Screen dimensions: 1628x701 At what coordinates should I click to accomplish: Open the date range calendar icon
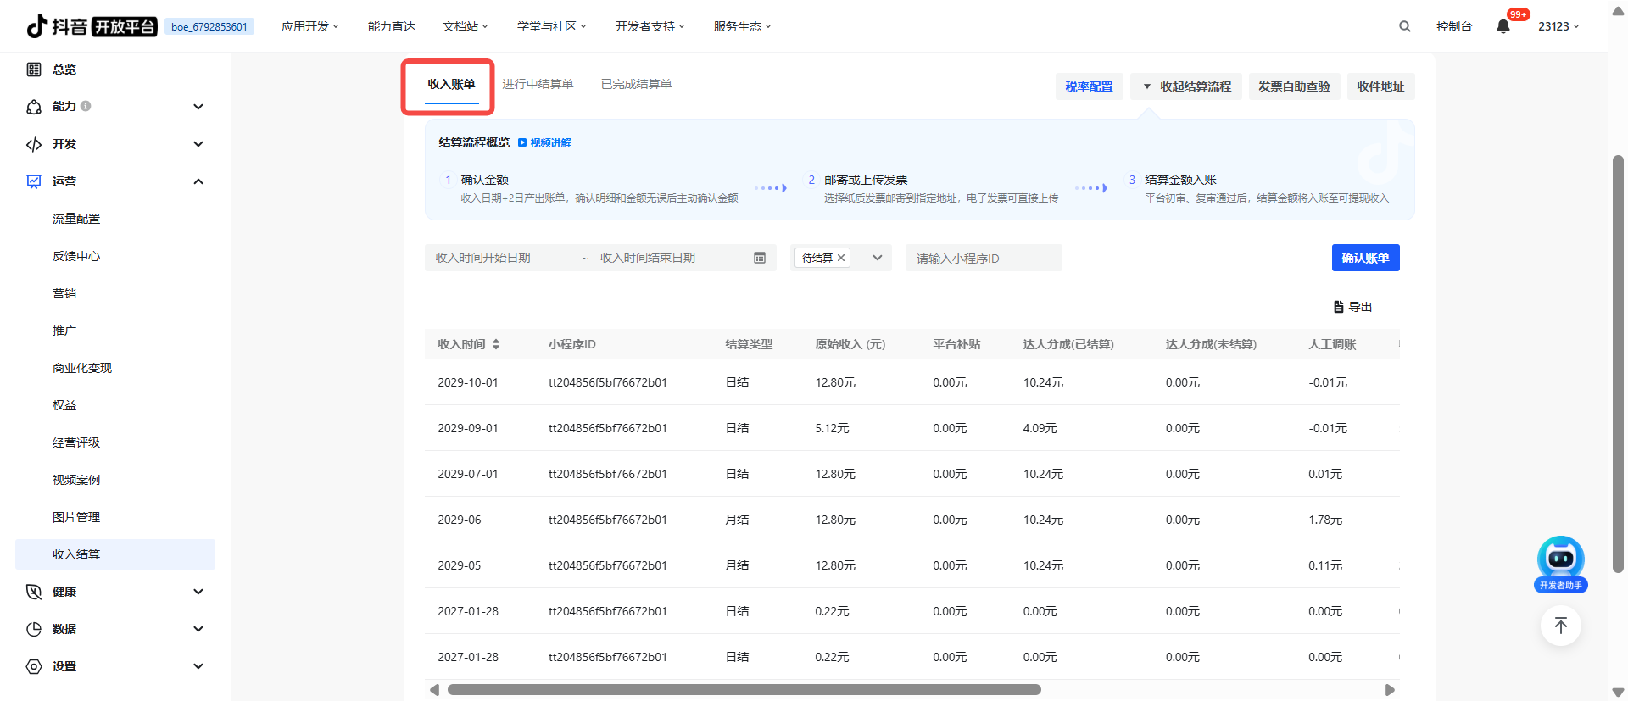(x=760, y=258)
